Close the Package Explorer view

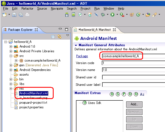(36, 30)
